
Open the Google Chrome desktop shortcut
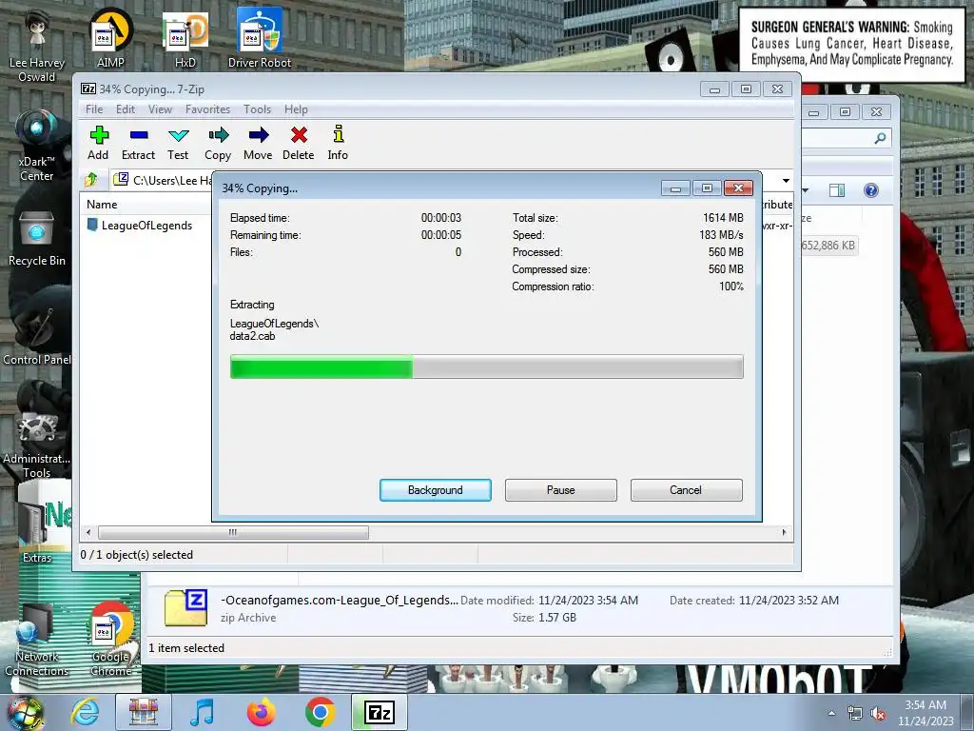(x=112, y=641)
